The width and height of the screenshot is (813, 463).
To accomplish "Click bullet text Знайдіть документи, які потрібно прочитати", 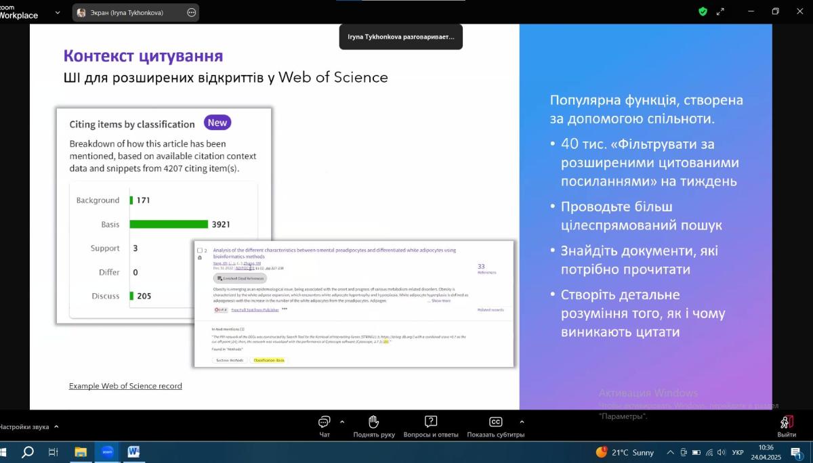I will (639, 260).
